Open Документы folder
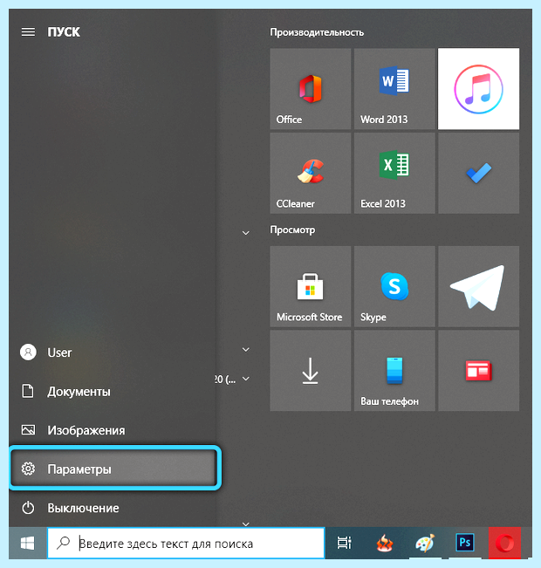The width and height of the screenshot is (541, 568). tap(113, 391)
